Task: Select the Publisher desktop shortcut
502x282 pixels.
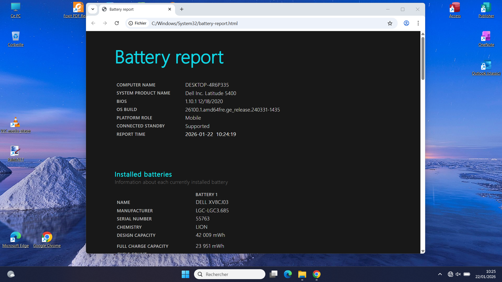Action: [486, 10]
